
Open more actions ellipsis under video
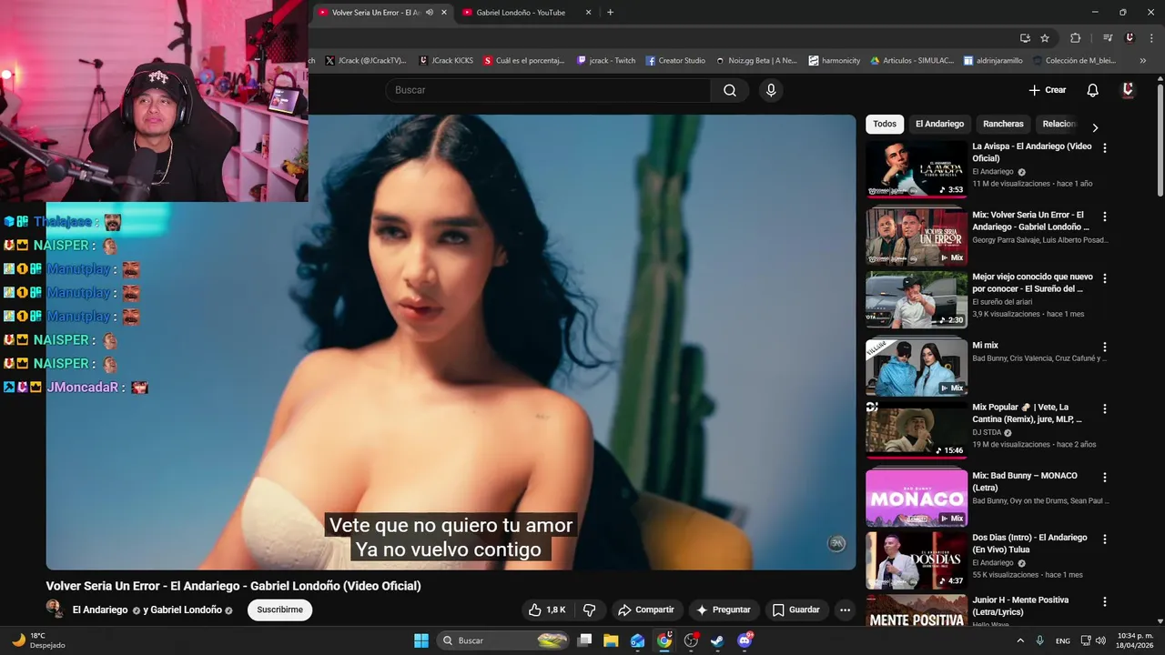(x=845, y=610)
